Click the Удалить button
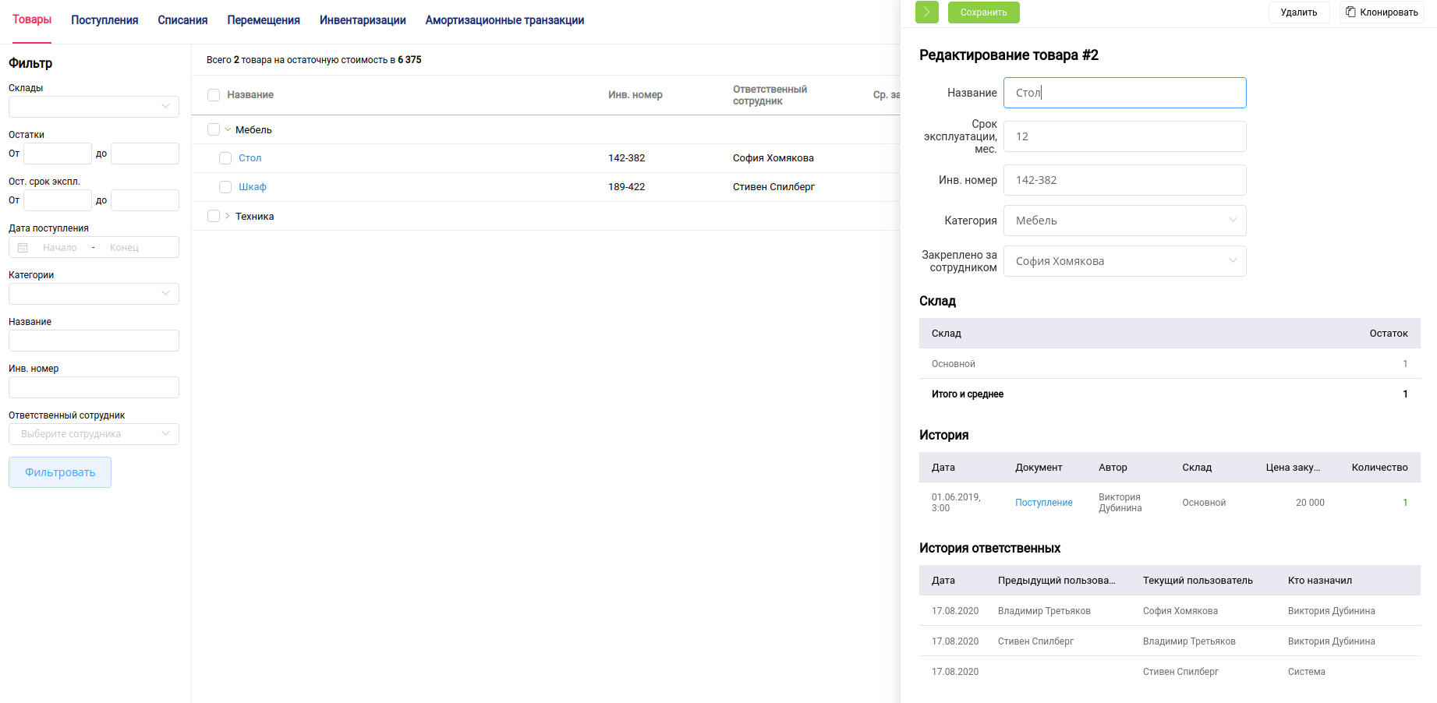1437x703 pixels. coord(1298,12)
